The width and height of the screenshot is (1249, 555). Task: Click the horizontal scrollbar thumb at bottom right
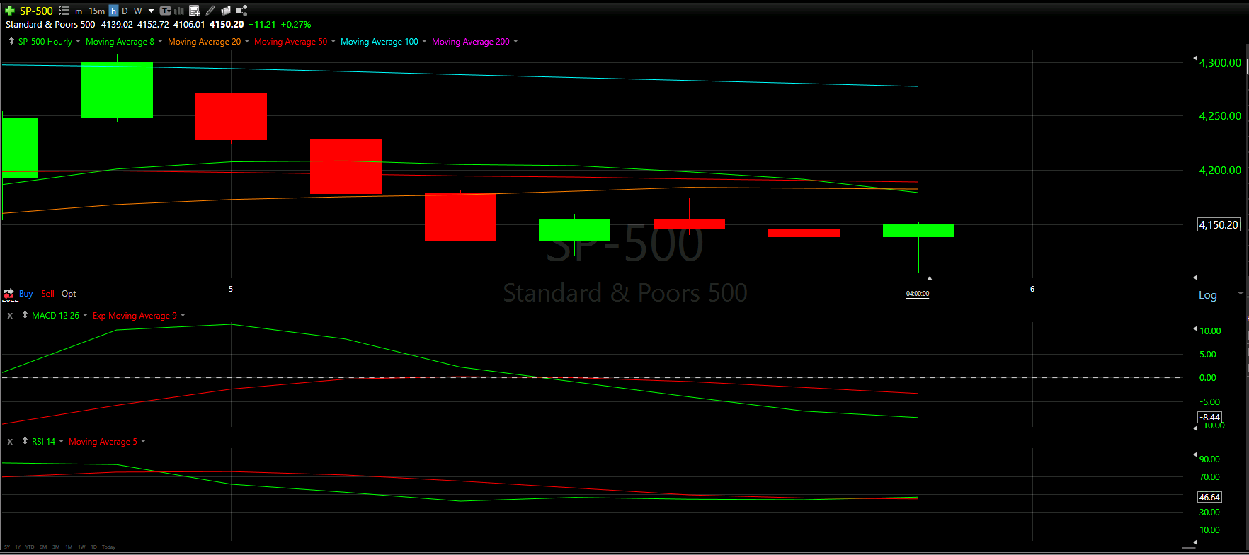[1189, 548]
